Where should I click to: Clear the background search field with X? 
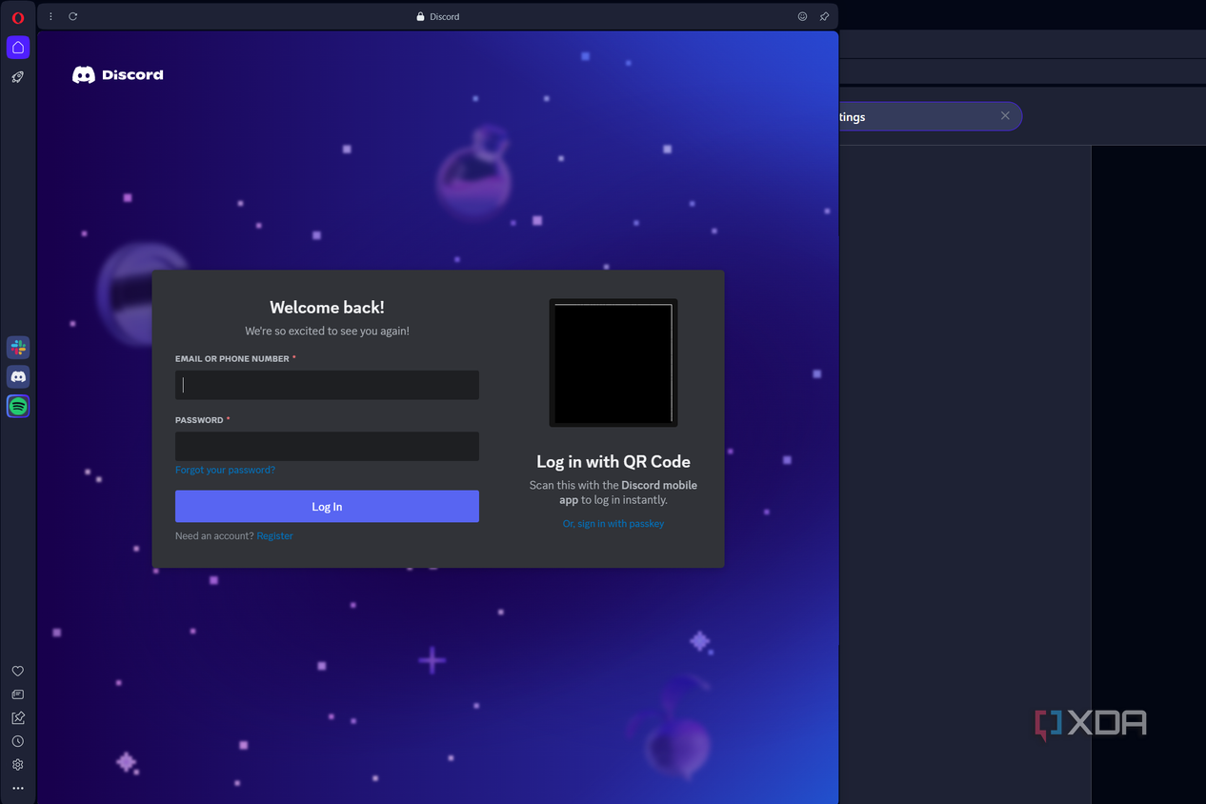point(1005,116)
